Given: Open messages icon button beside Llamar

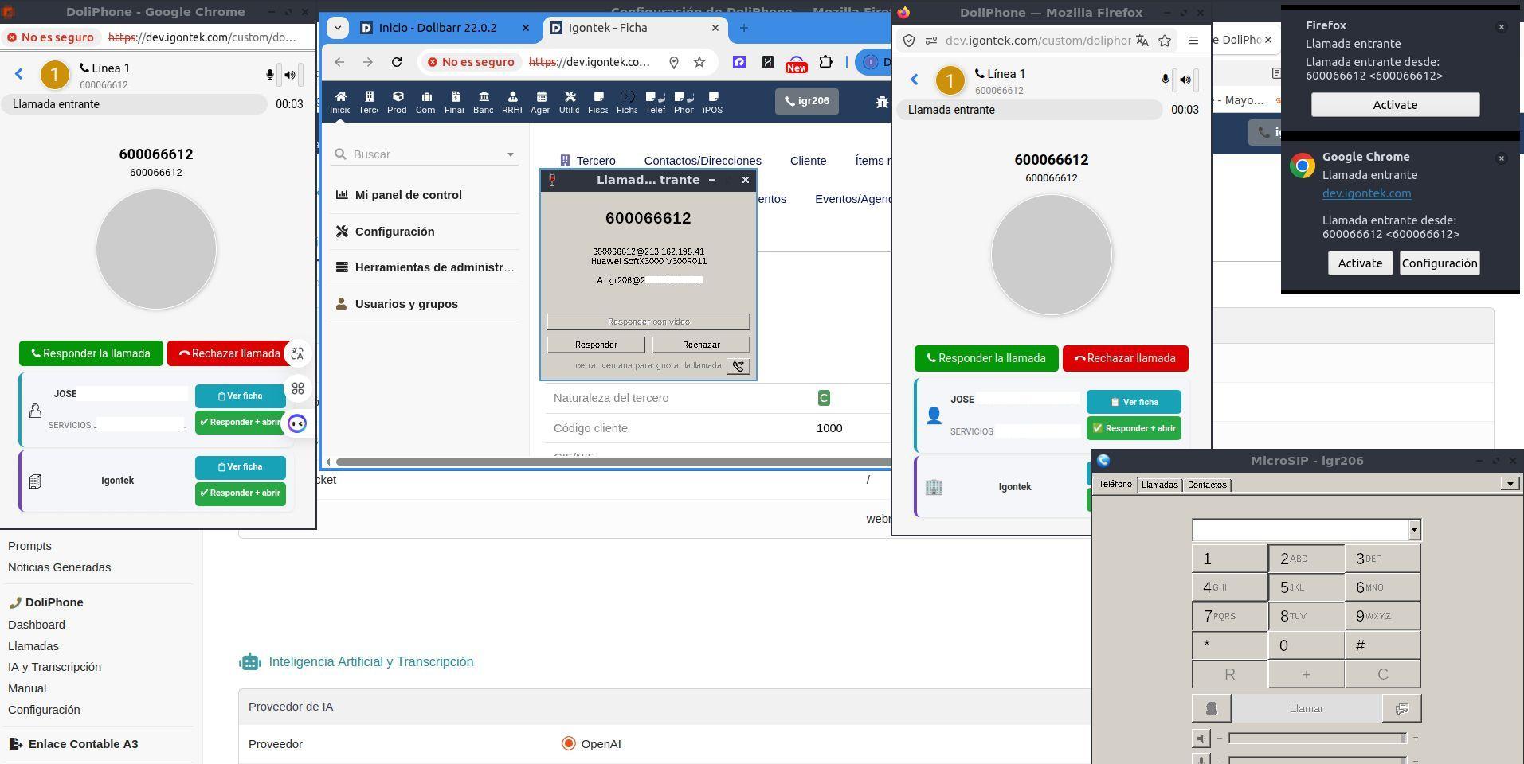Looking at the screenshot, I should 1401,708.
